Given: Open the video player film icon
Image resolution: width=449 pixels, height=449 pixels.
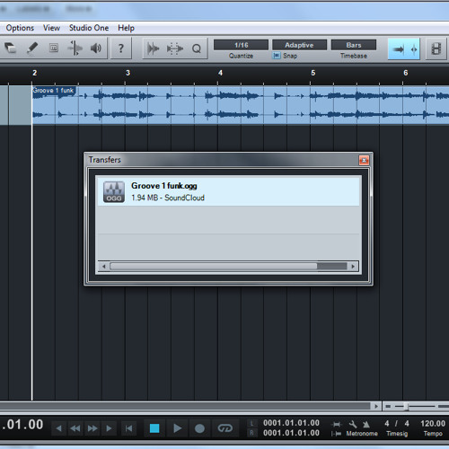Looking at the screenshot, I should (x=436, y=48).
